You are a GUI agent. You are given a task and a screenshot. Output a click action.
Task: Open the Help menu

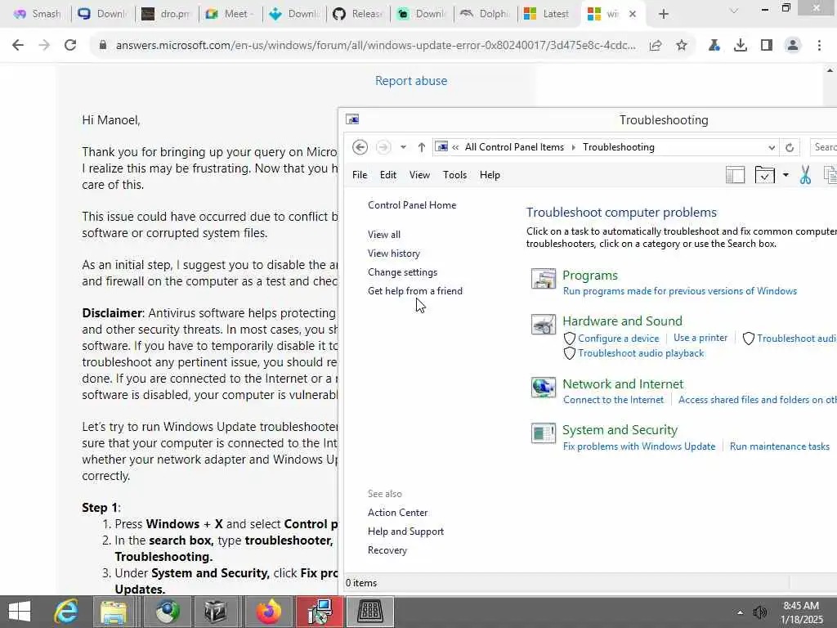coord(490,175)
